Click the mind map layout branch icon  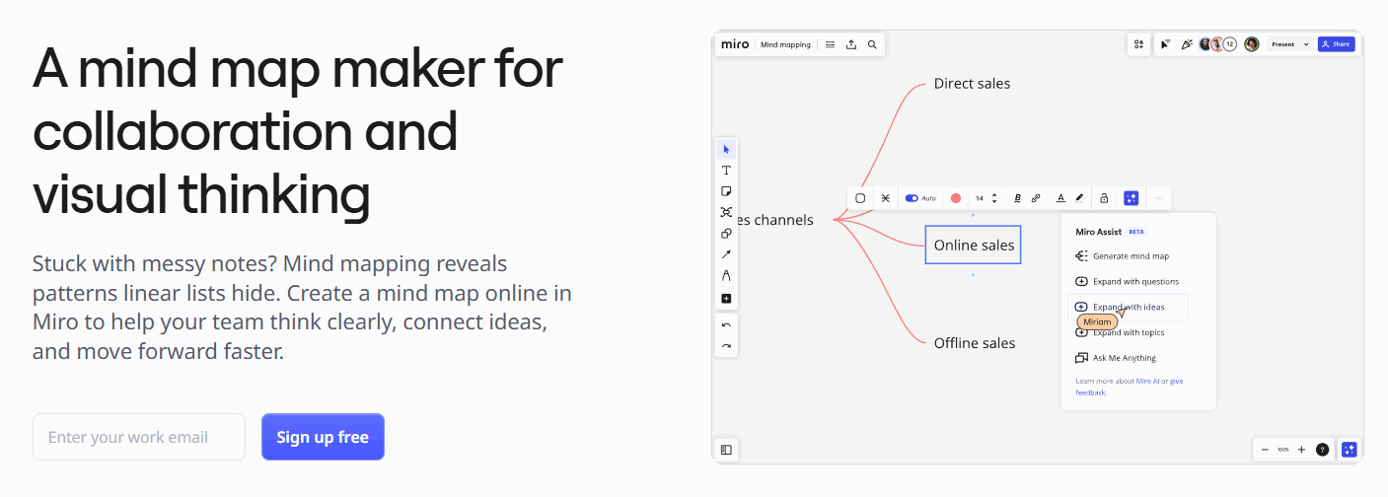886,198
